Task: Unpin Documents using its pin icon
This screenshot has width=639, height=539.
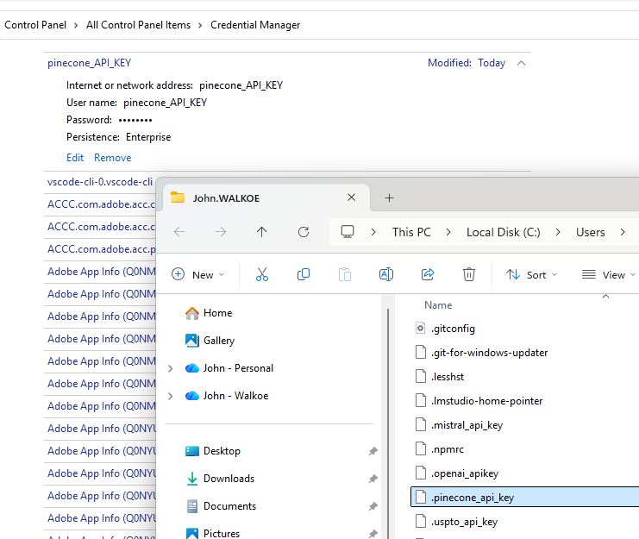Action: pyautogui.click(x=373, y=506)
